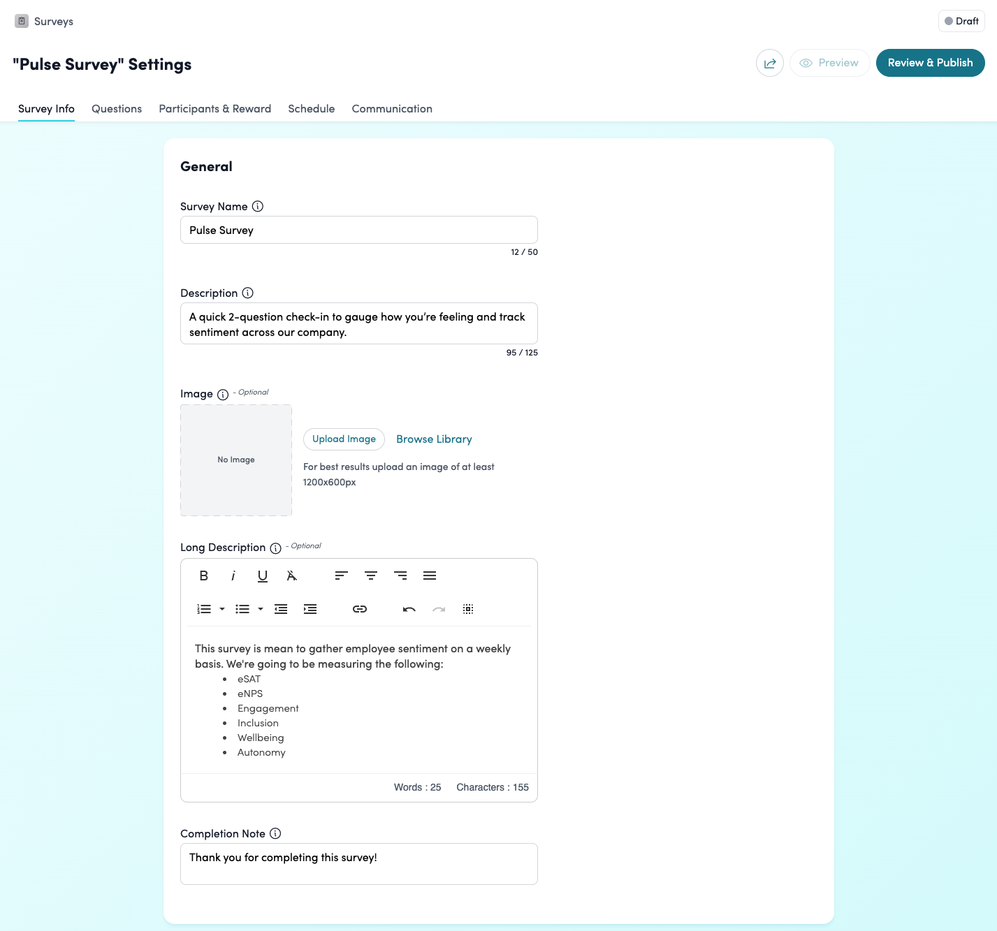Click the clear formatting icon

pos(292,576)
